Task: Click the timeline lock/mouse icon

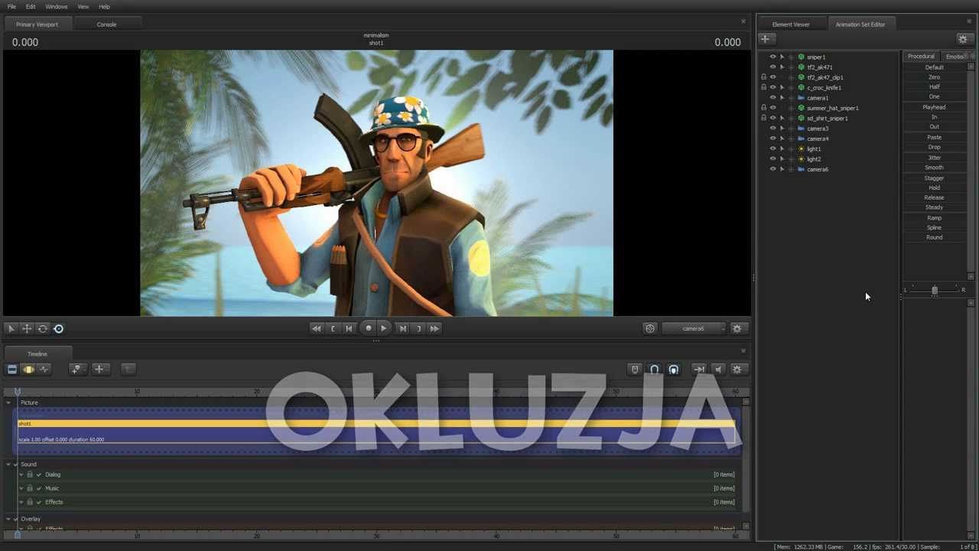Action: [x=634, y=370]
